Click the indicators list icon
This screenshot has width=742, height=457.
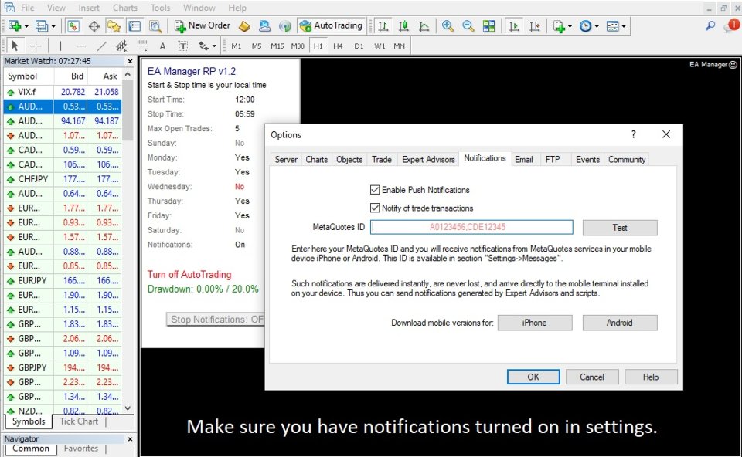(x=559, y=26)
